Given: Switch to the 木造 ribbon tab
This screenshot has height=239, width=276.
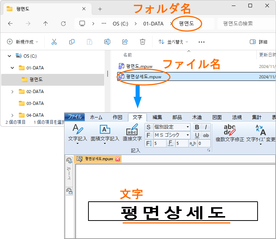Looking at the screenshot, I should coord(197,117).
